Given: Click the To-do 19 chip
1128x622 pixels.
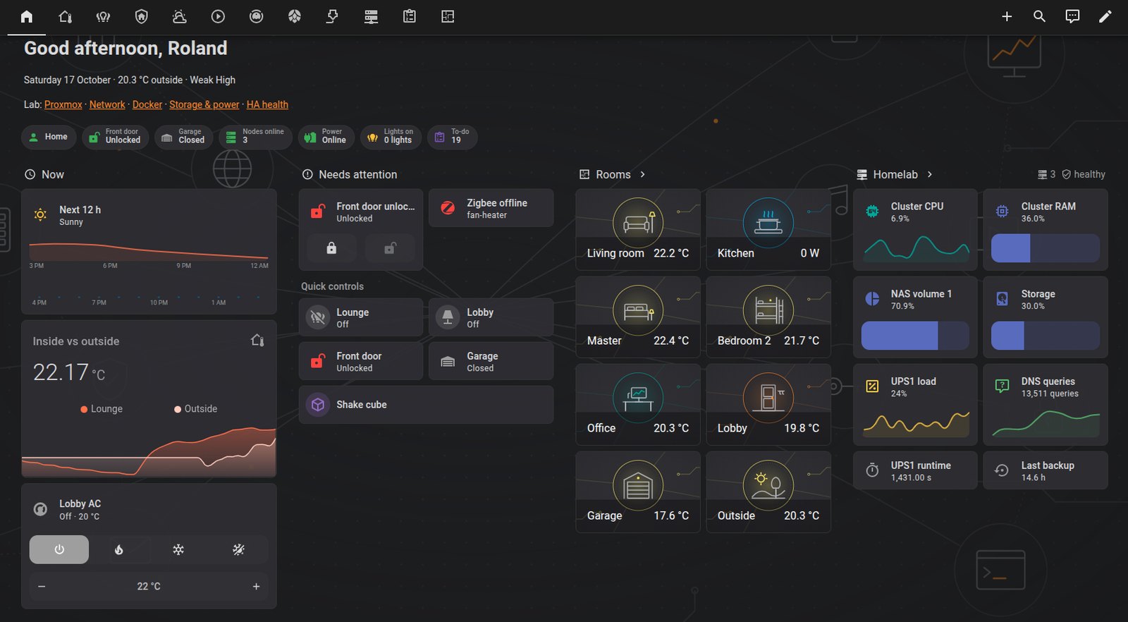Looking at the screenshot, I should click(x=453, y=136).
